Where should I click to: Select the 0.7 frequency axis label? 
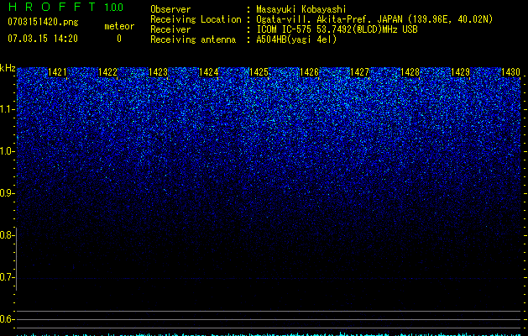[x=7, y=277]
